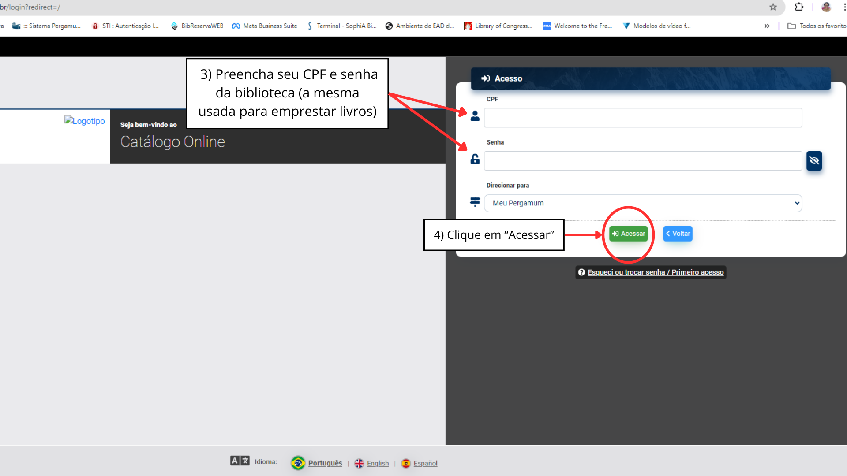
Task: Open Library of Congress bookmark
Action: pos(498,26)
